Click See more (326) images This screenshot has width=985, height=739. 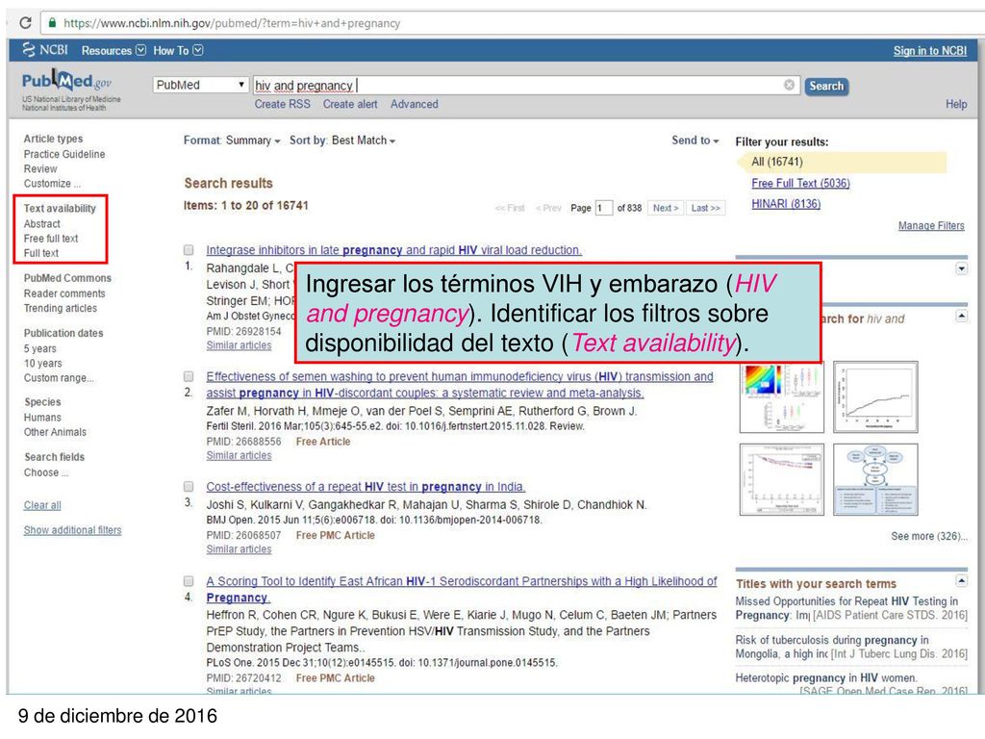click(928, 536)
